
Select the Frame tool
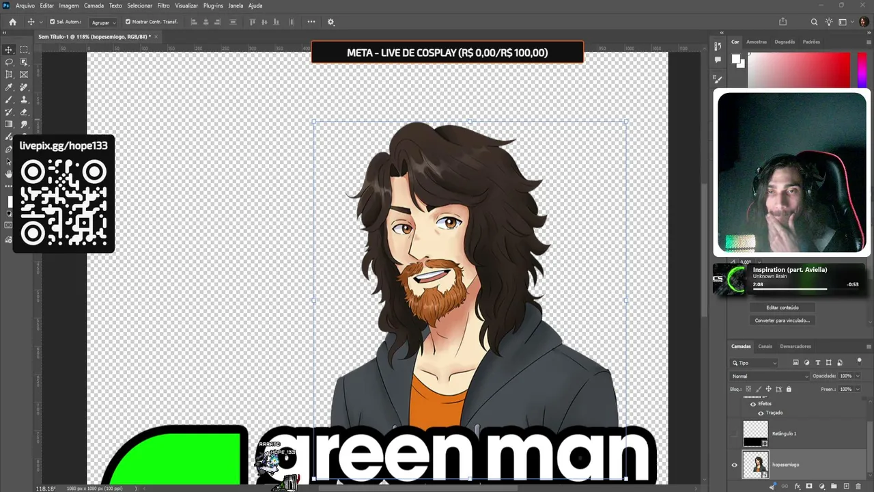pos(24,74)
